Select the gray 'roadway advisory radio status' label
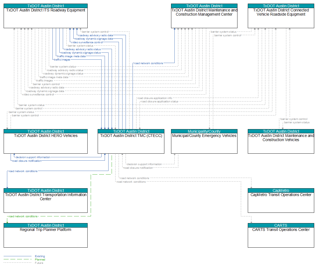This screenshot has width=317, height=268. pyautogui.click(x=65, y=70)
